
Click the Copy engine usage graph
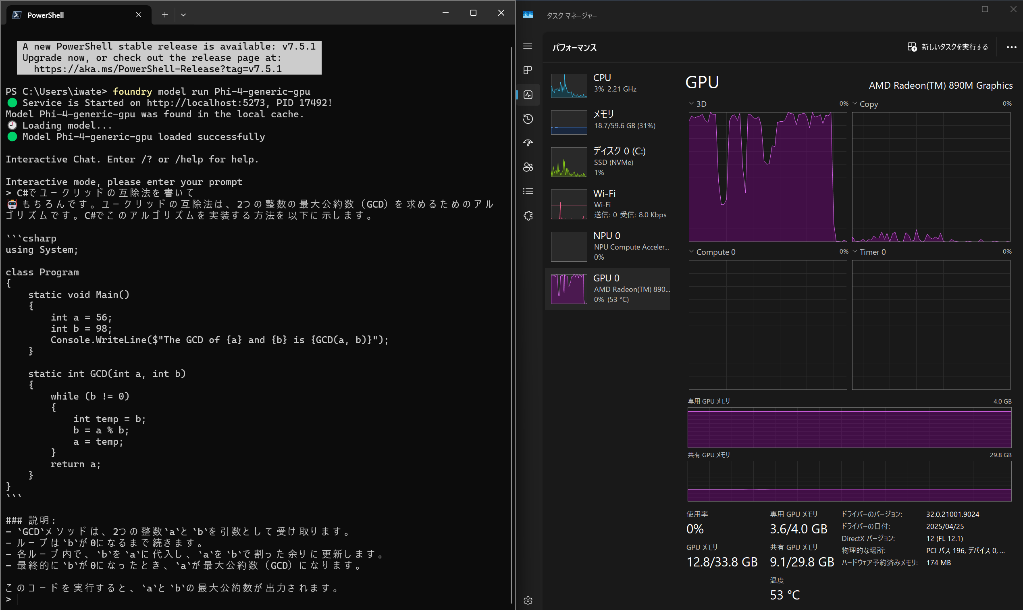click(x=931, y=177)
